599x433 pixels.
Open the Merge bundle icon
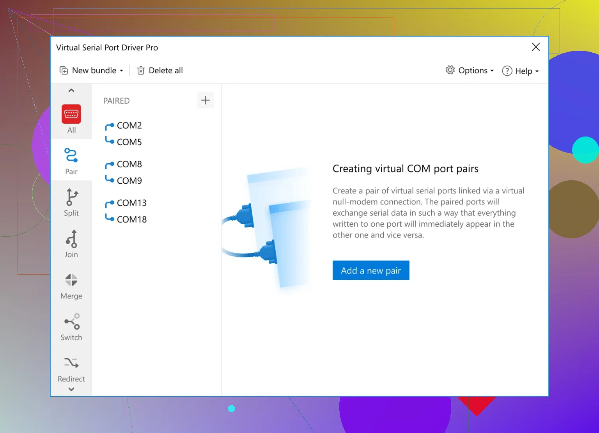tap(71, 280)
